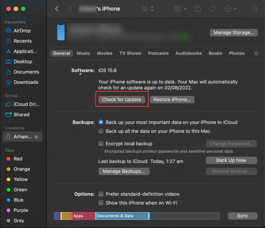Switch to the TV Shows tab
Viewport: 265px width, 228px height.
click(130, 53)
